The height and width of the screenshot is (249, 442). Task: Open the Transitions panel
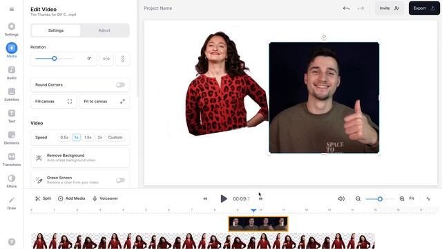(12, 160)
